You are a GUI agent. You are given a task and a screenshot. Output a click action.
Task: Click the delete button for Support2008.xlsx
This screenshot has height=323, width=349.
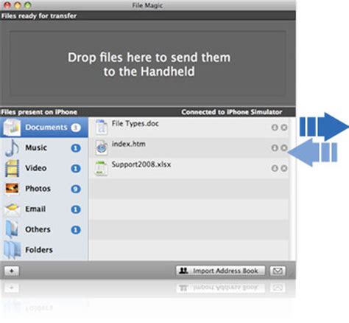(x=284, y=168)
